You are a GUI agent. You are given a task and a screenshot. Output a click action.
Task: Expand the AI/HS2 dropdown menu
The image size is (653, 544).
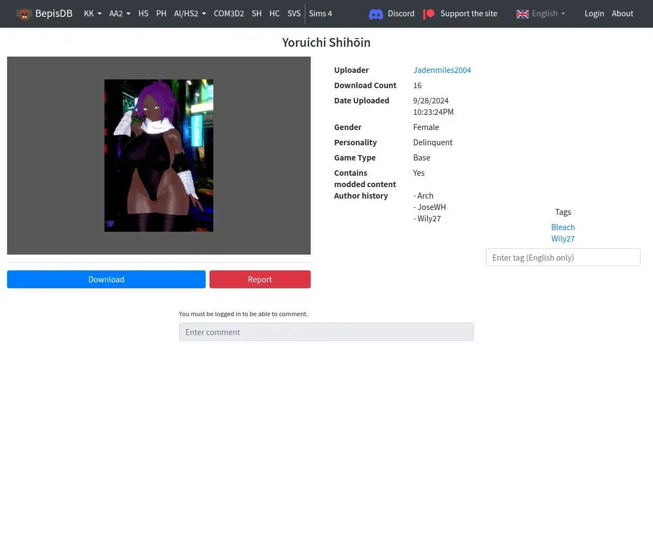pyautogui.click(x=190, y=14)
